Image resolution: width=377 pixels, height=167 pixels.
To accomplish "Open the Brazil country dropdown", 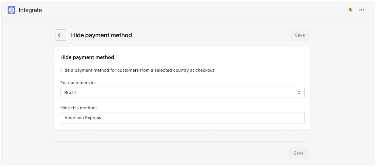I will (x=182, y=93).
